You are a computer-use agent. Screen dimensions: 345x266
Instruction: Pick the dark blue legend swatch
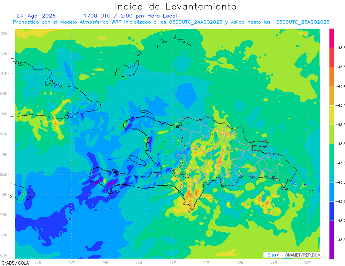[331, 211]
